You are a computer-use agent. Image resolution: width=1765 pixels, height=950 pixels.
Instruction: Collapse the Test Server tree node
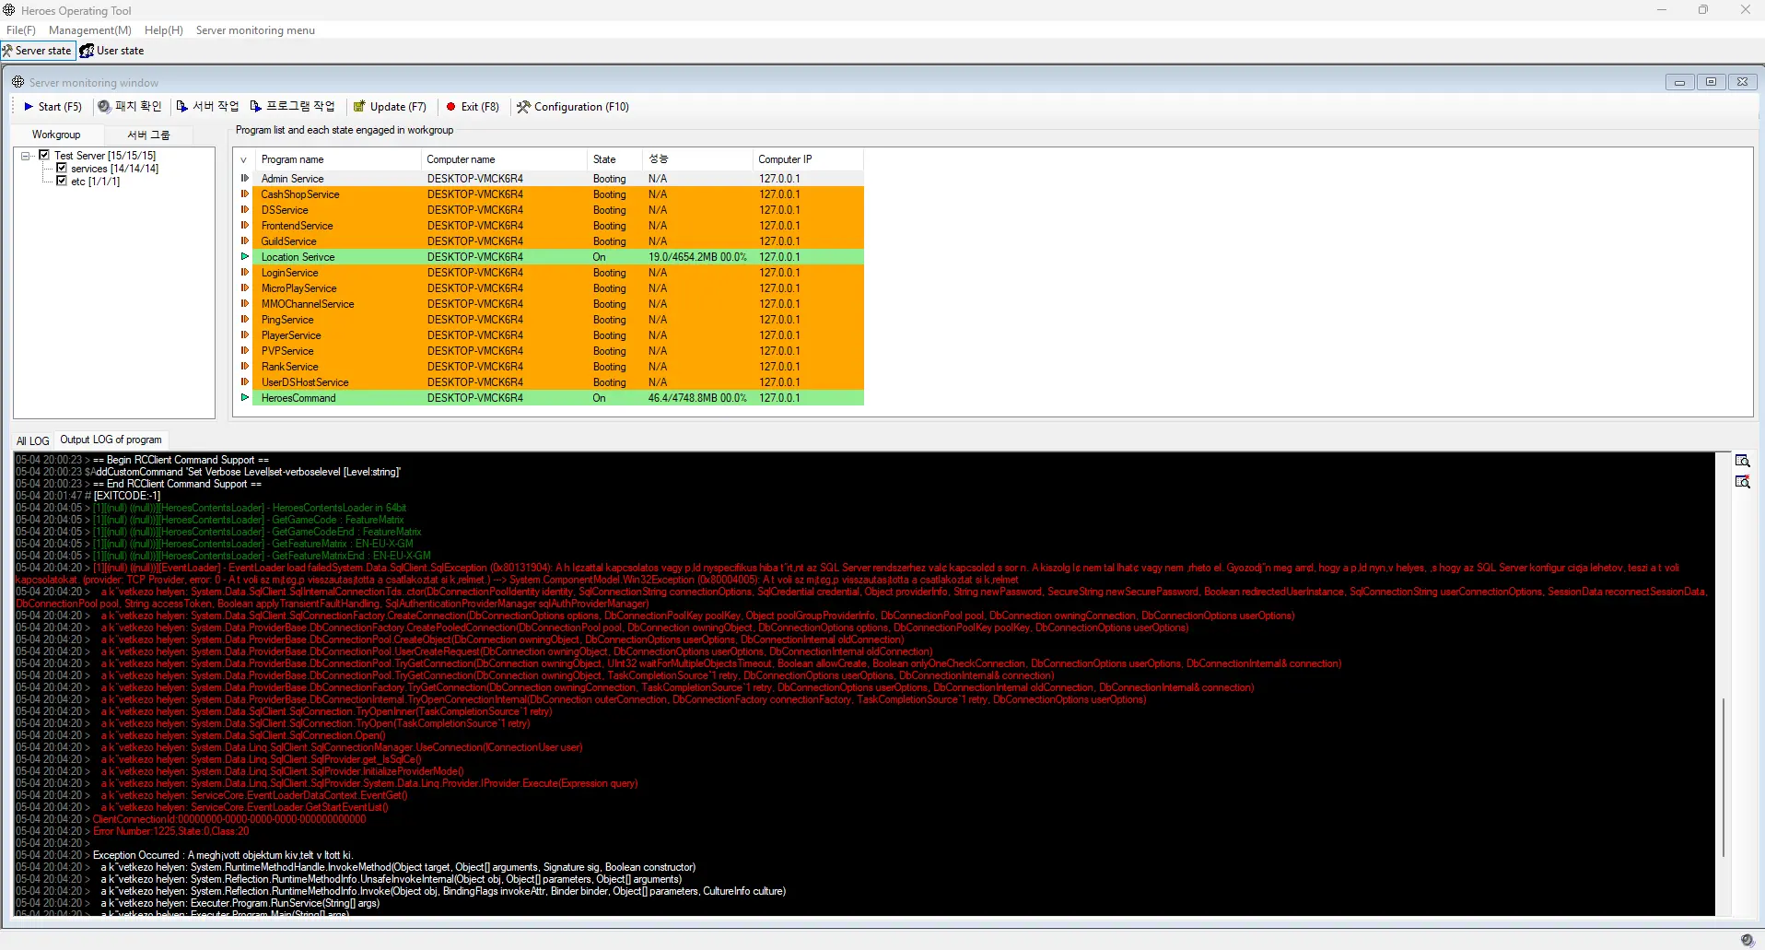coord(26,156)
